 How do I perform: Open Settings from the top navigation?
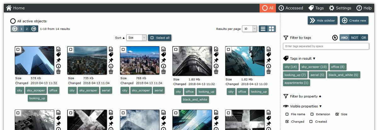click(x=340, y=8)
